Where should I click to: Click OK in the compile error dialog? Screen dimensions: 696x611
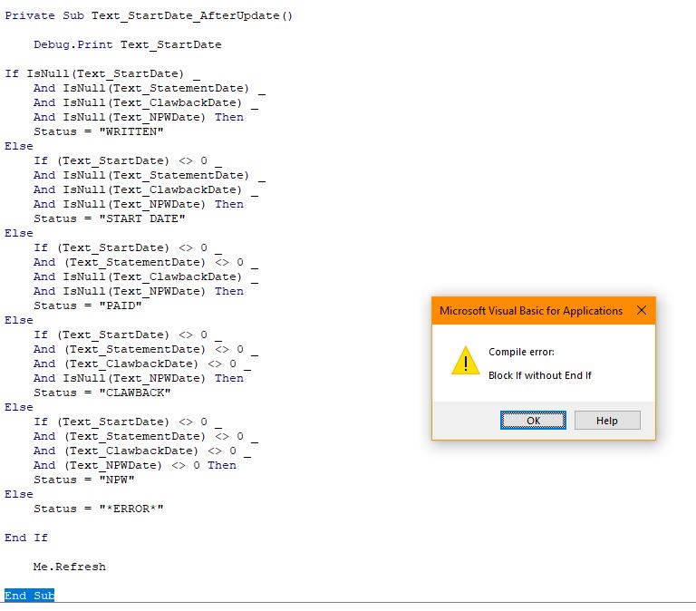pyautogui.click(x=533, y=421)
